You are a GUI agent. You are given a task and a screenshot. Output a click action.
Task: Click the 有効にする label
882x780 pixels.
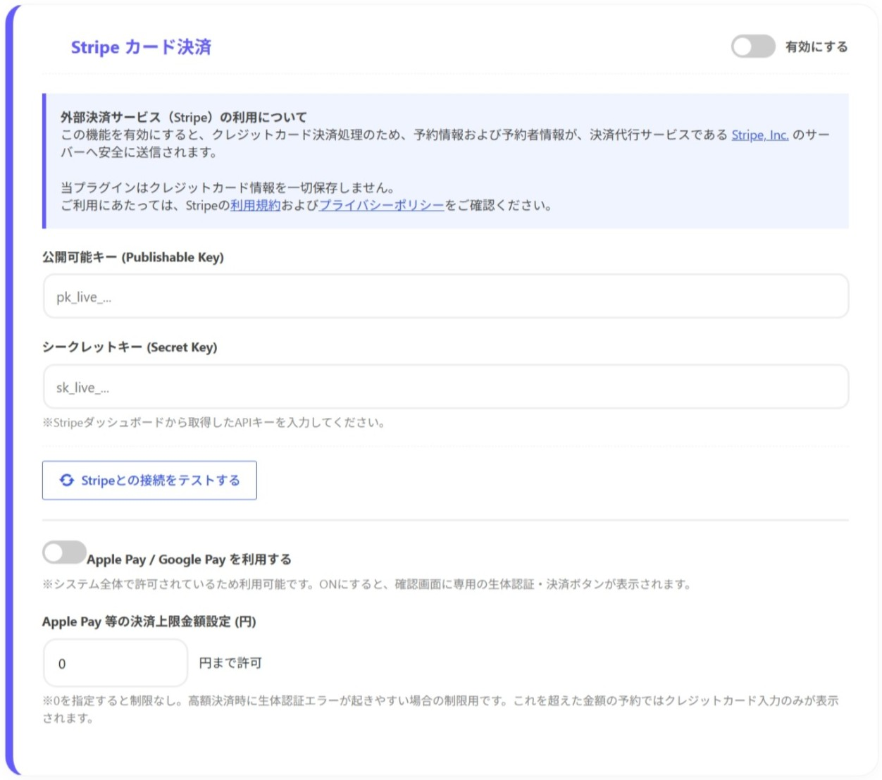[x=816, y=47]
